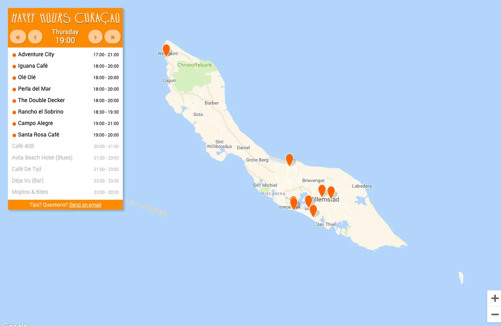
Task: Open Avila Beach Hotel (Blues) entry
Action: [66, 158]
